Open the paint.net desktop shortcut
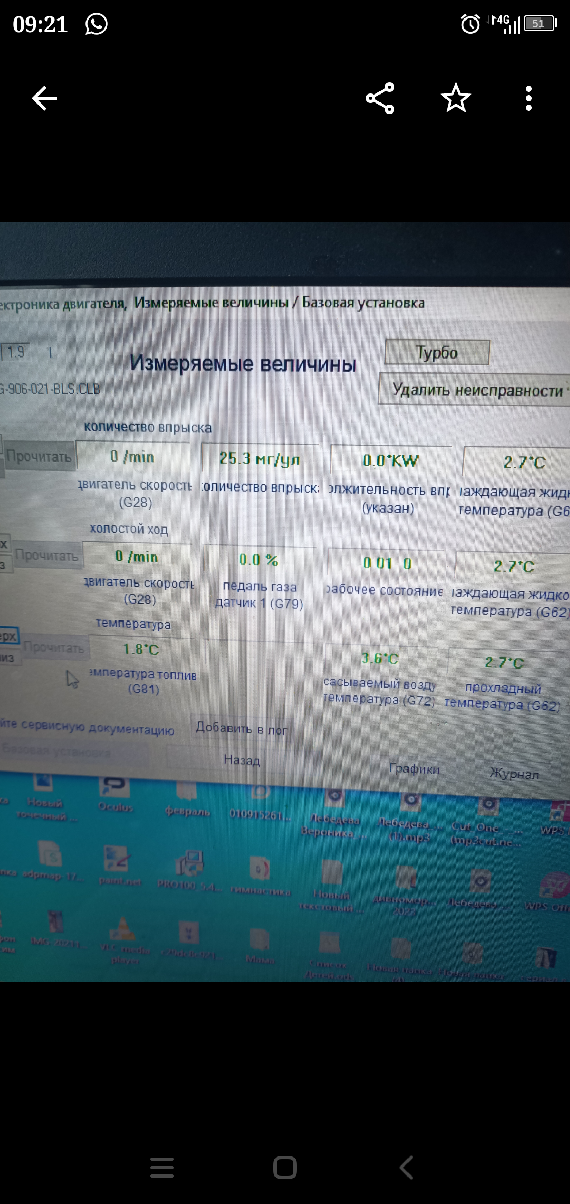570x1204 pixels. click(119, 864)
